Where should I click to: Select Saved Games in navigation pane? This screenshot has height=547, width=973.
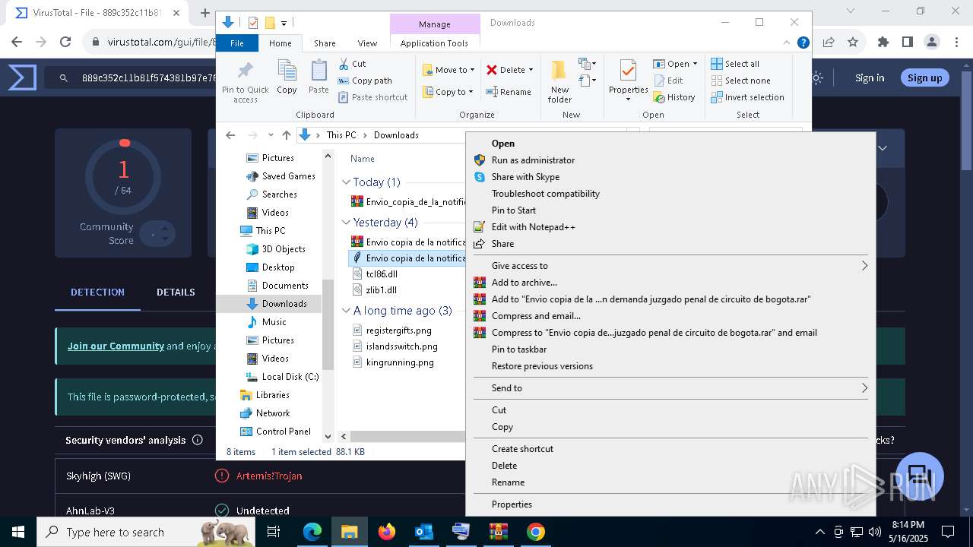(x=288, y=176)
